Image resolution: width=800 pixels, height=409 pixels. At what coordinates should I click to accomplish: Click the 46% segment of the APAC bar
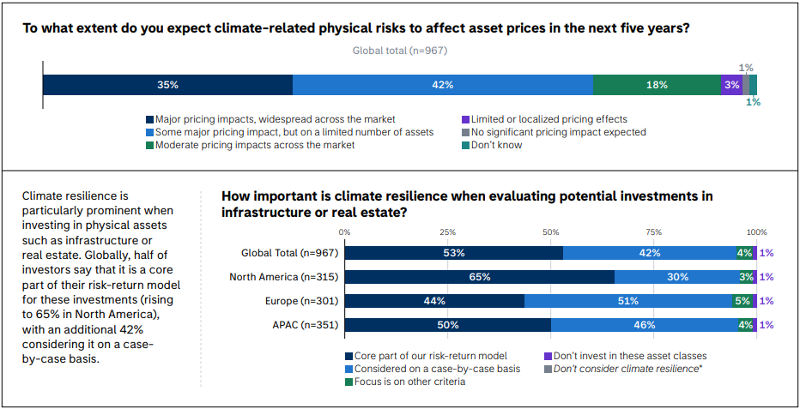click(x=644, y=325)
